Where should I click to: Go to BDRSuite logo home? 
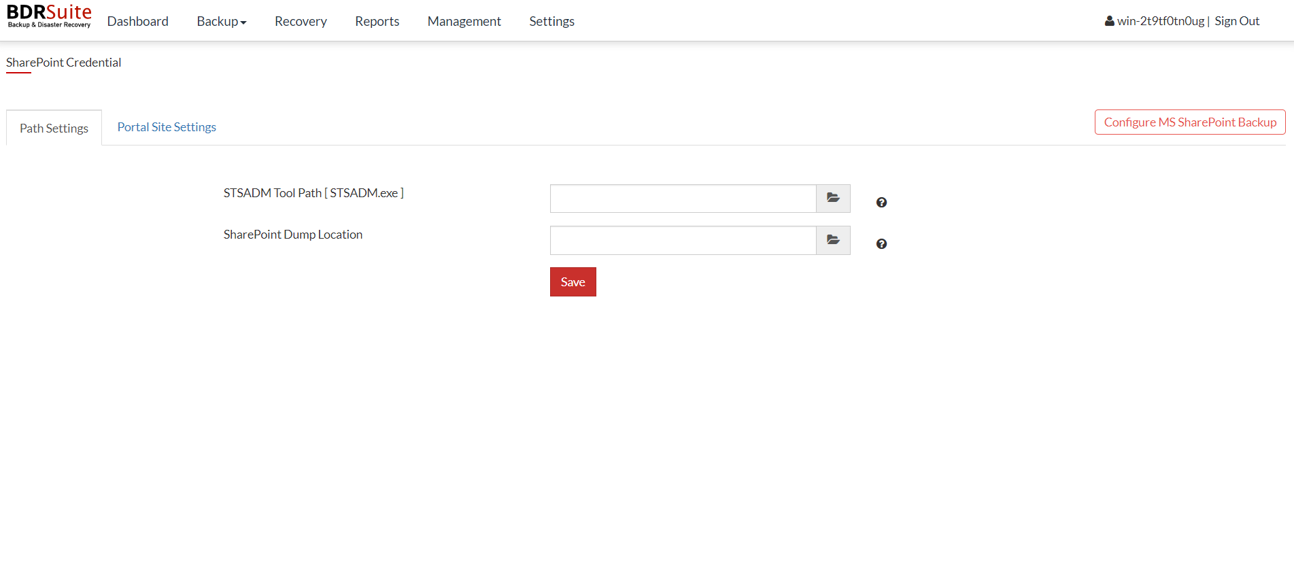[49, 16]
